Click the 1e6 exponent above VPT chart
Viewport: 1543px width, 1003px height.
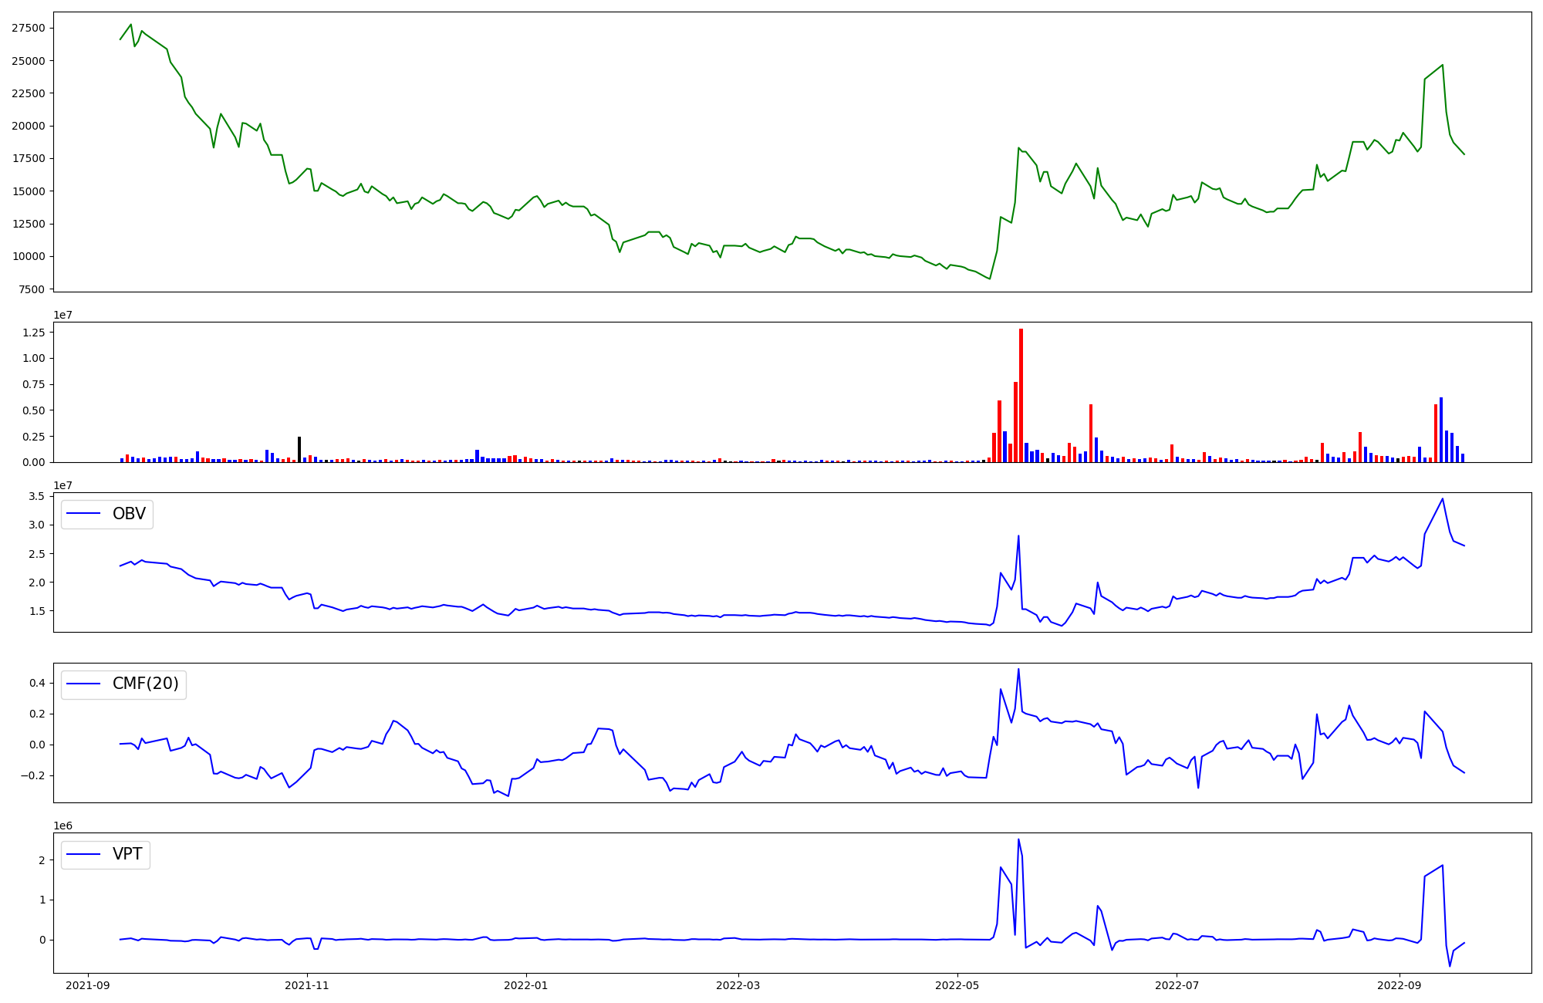point(62,826)
